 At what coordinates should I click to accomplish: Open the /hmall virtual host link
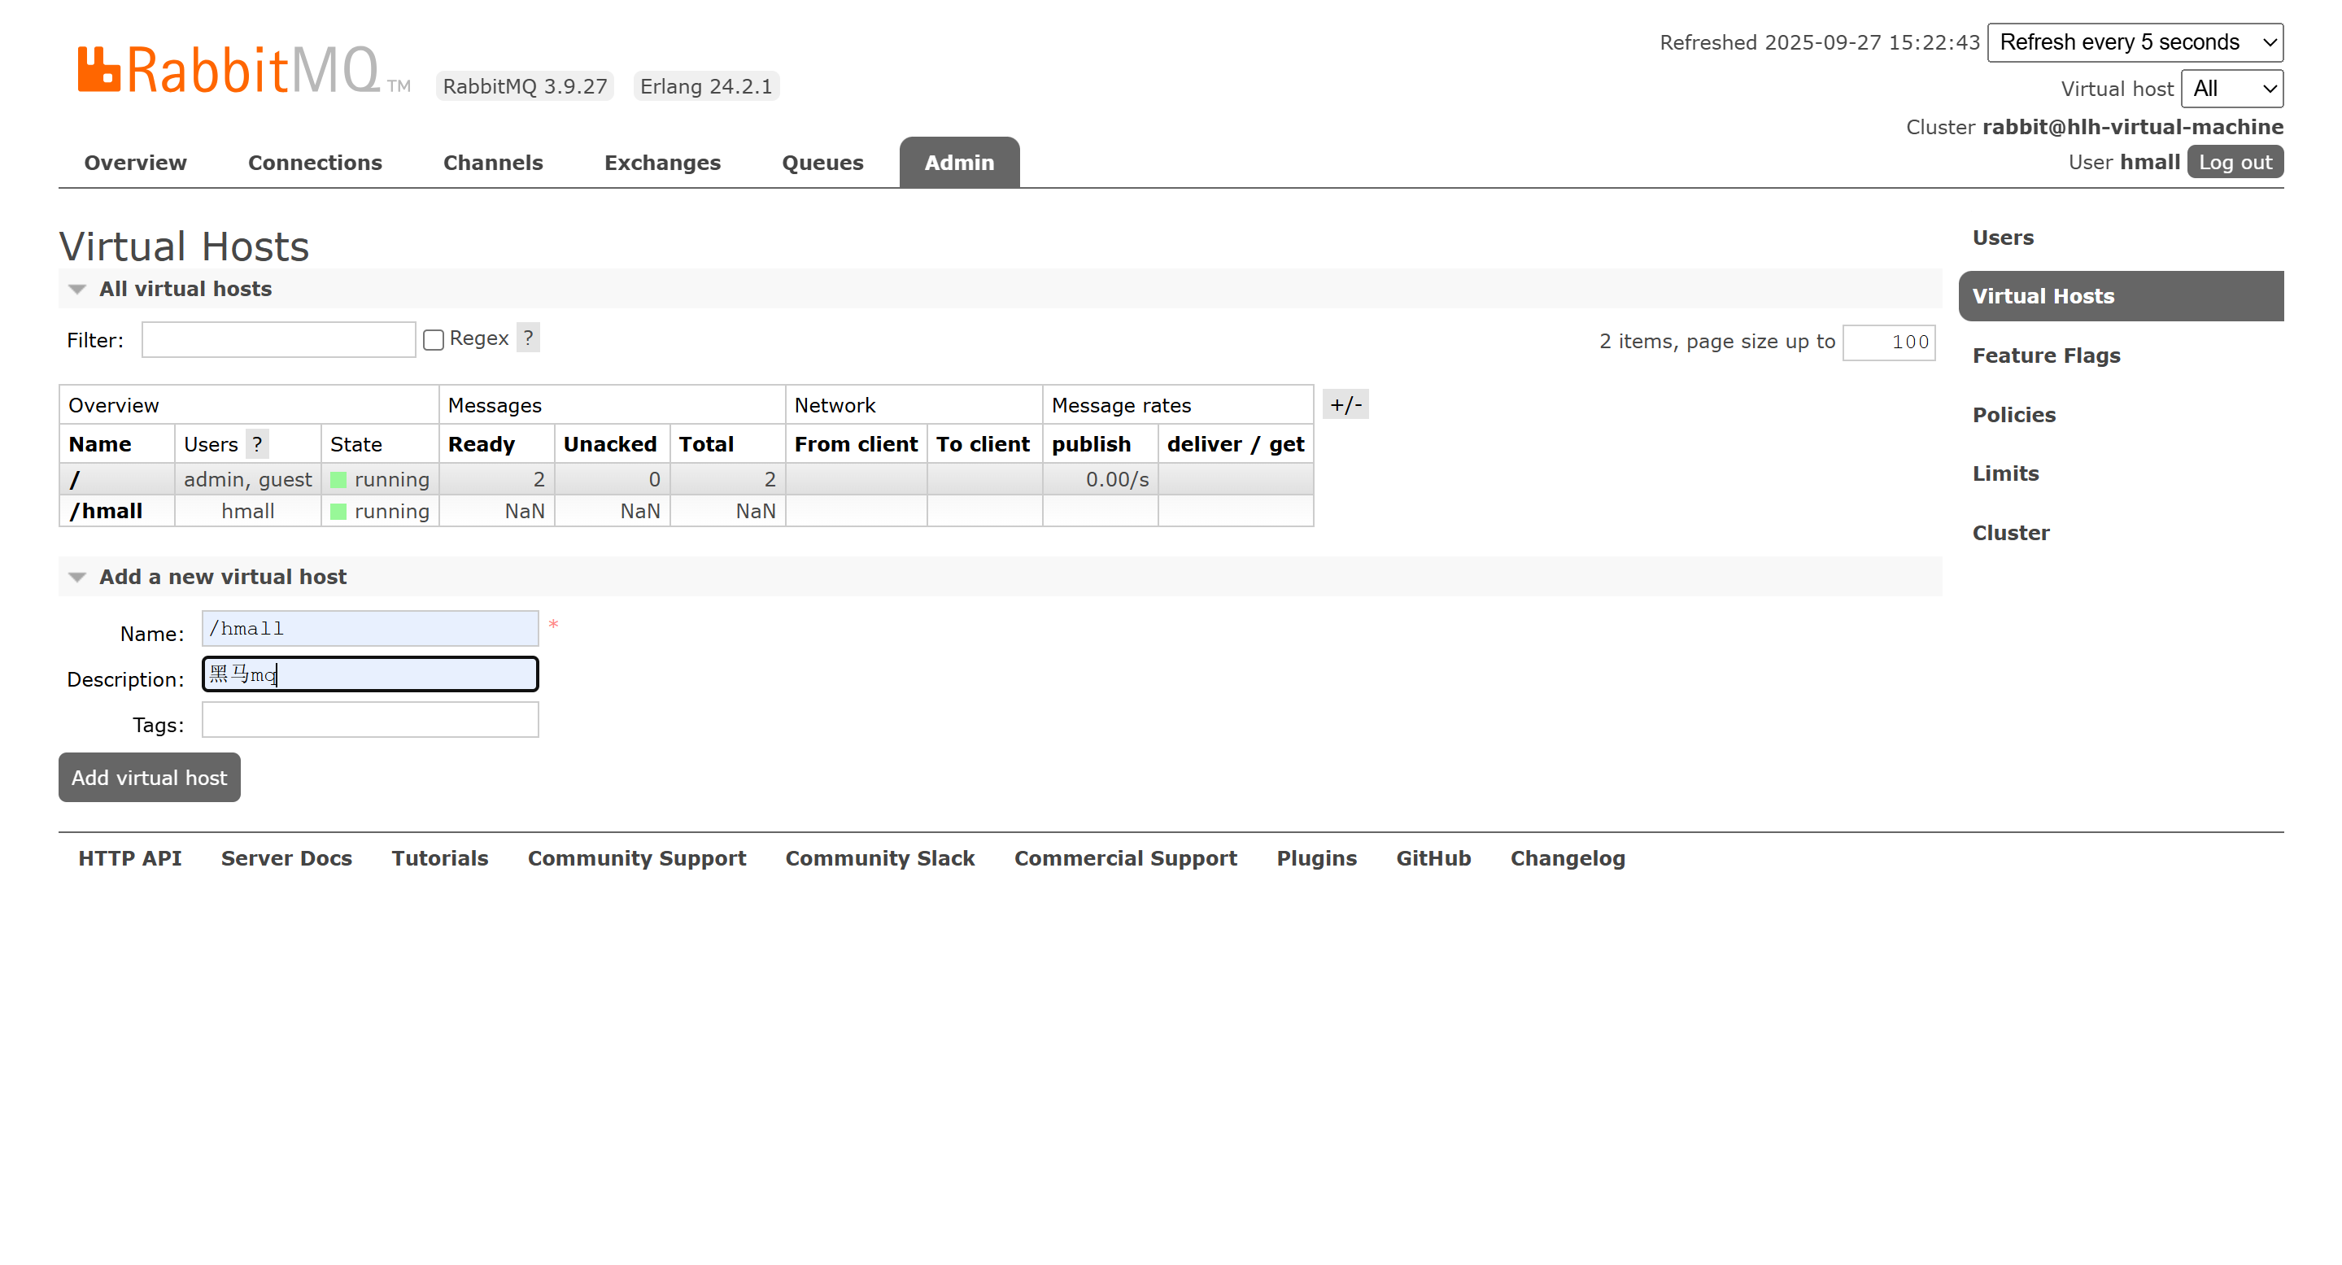pyautogui.click(x=106, y=510)
